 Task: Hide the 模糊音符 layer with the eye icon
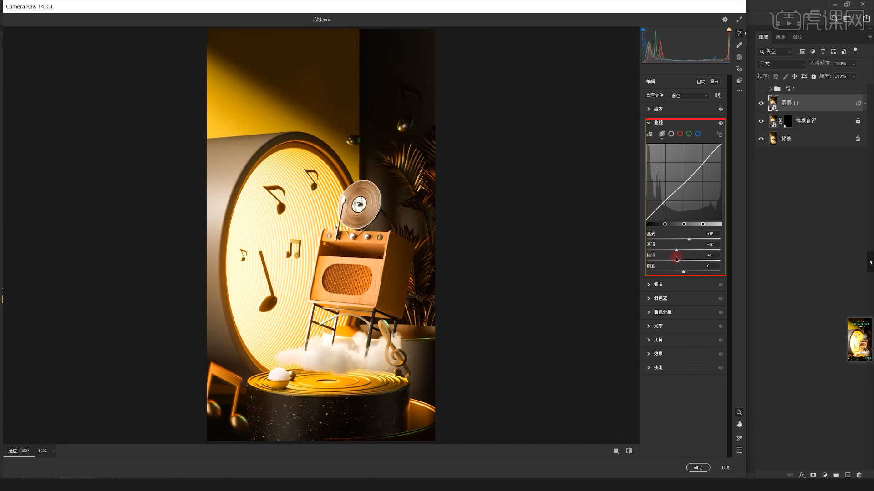click(x=761, y=121)
